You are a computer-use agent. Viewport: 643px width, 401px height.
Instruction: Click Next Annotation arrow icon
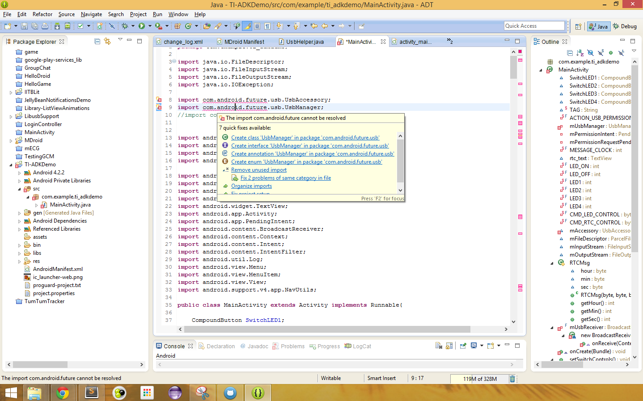click(279, 26)
